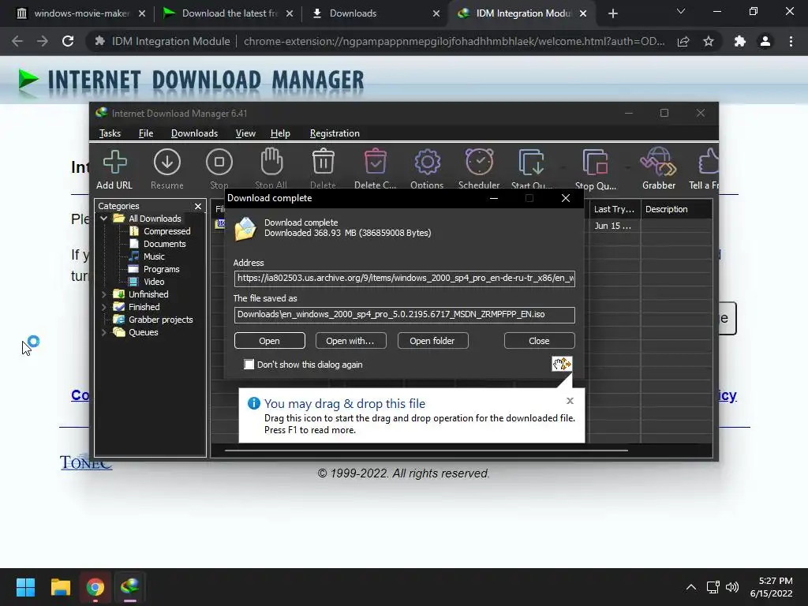Select the Video category
Viewport: 808px width, 606px height.
(154, 282)
